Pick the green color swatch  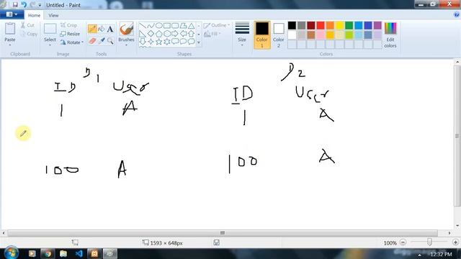tap(349, 26)
